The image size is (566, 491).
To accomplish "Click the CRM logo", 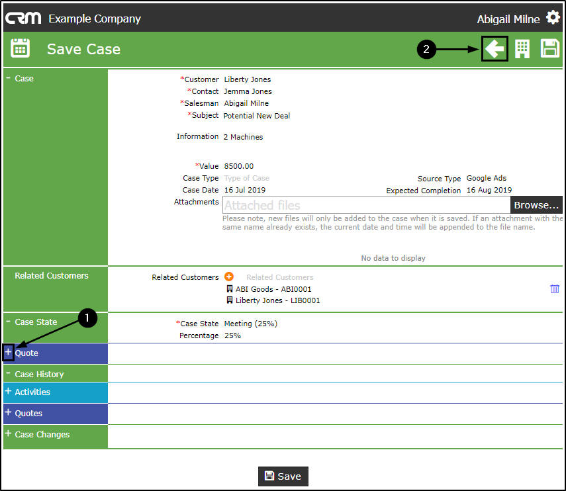I will coord(23,18).
